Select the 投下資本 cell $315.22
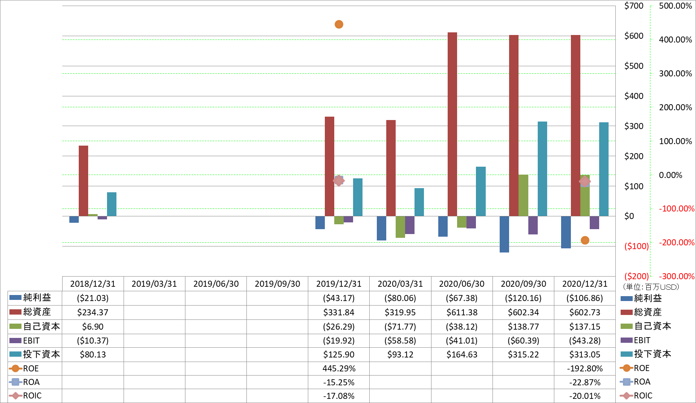The width and height of the screenshot is (696, 403). [523, 354]
